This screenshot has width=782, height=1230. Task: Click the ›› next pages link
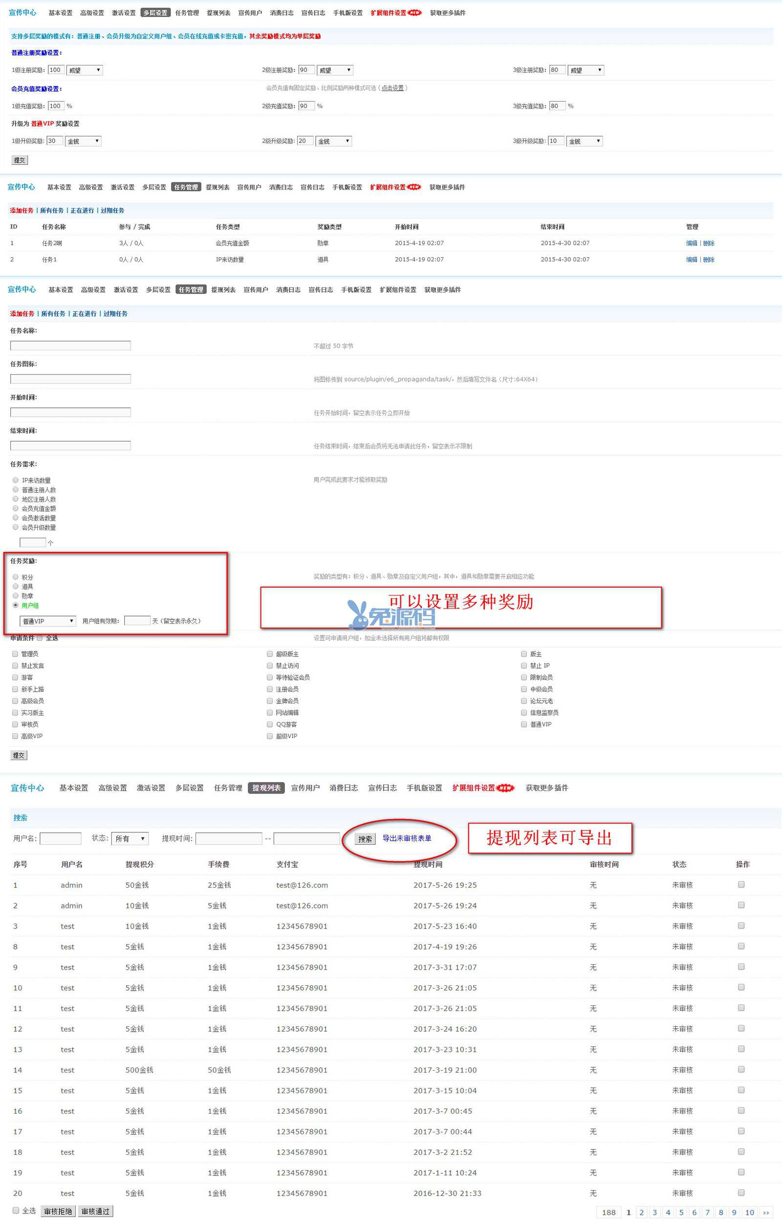[766, 1212]
